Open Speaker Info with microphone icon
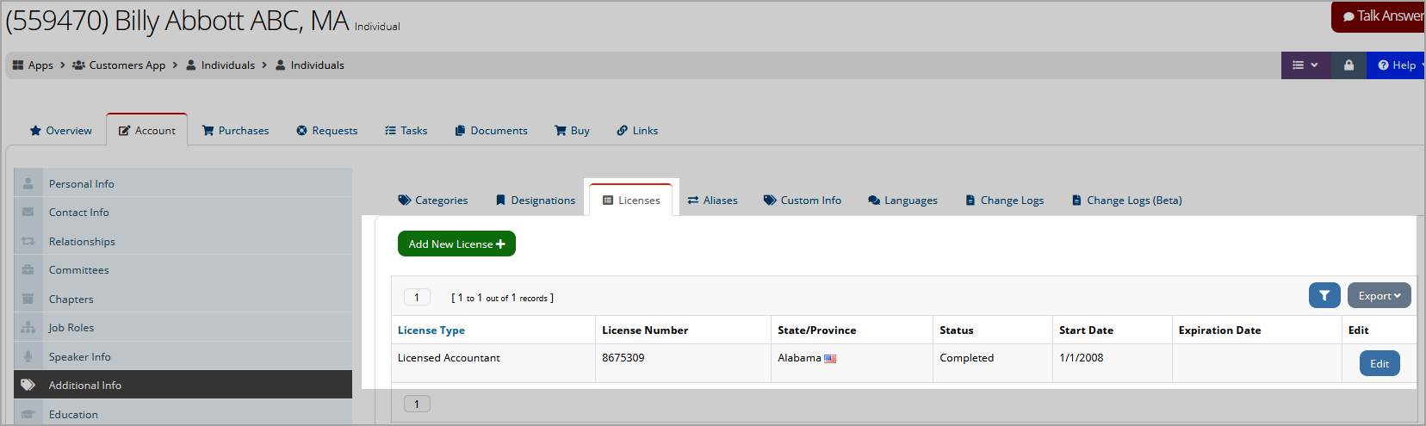The image size is (1426, 426). click(x=183, y=356)
